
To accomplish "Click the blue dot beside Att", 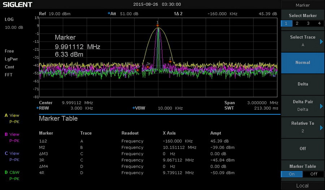I will 109,14.
